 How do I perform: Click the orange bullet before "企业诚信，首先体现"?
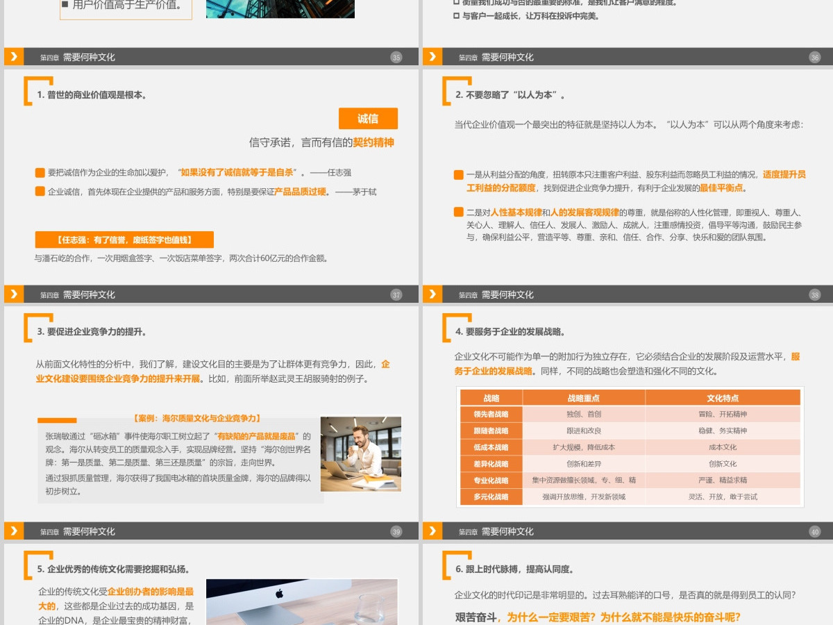40,192
